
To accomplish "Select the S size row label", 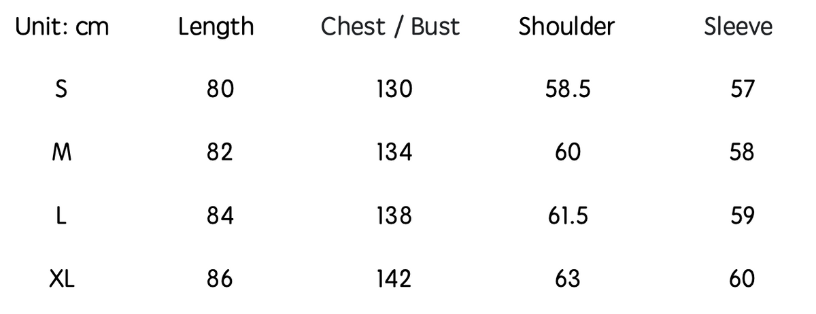I will click(63, 89).
